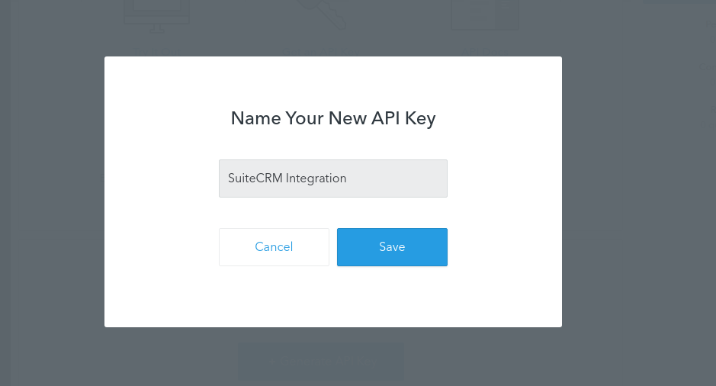The width and height of the screenshot is (716, 386).
Task: Click the plus icon on Generate API Key
Action: [x=272, y=361]
